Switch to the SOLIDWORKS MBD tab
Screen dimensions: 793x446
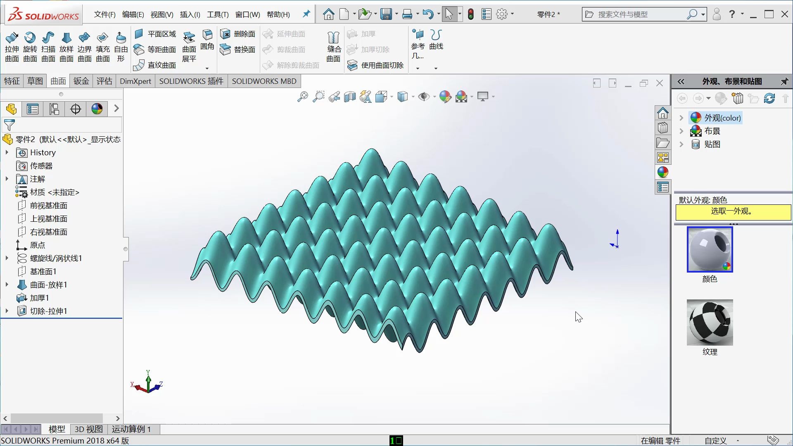(264, 81)
